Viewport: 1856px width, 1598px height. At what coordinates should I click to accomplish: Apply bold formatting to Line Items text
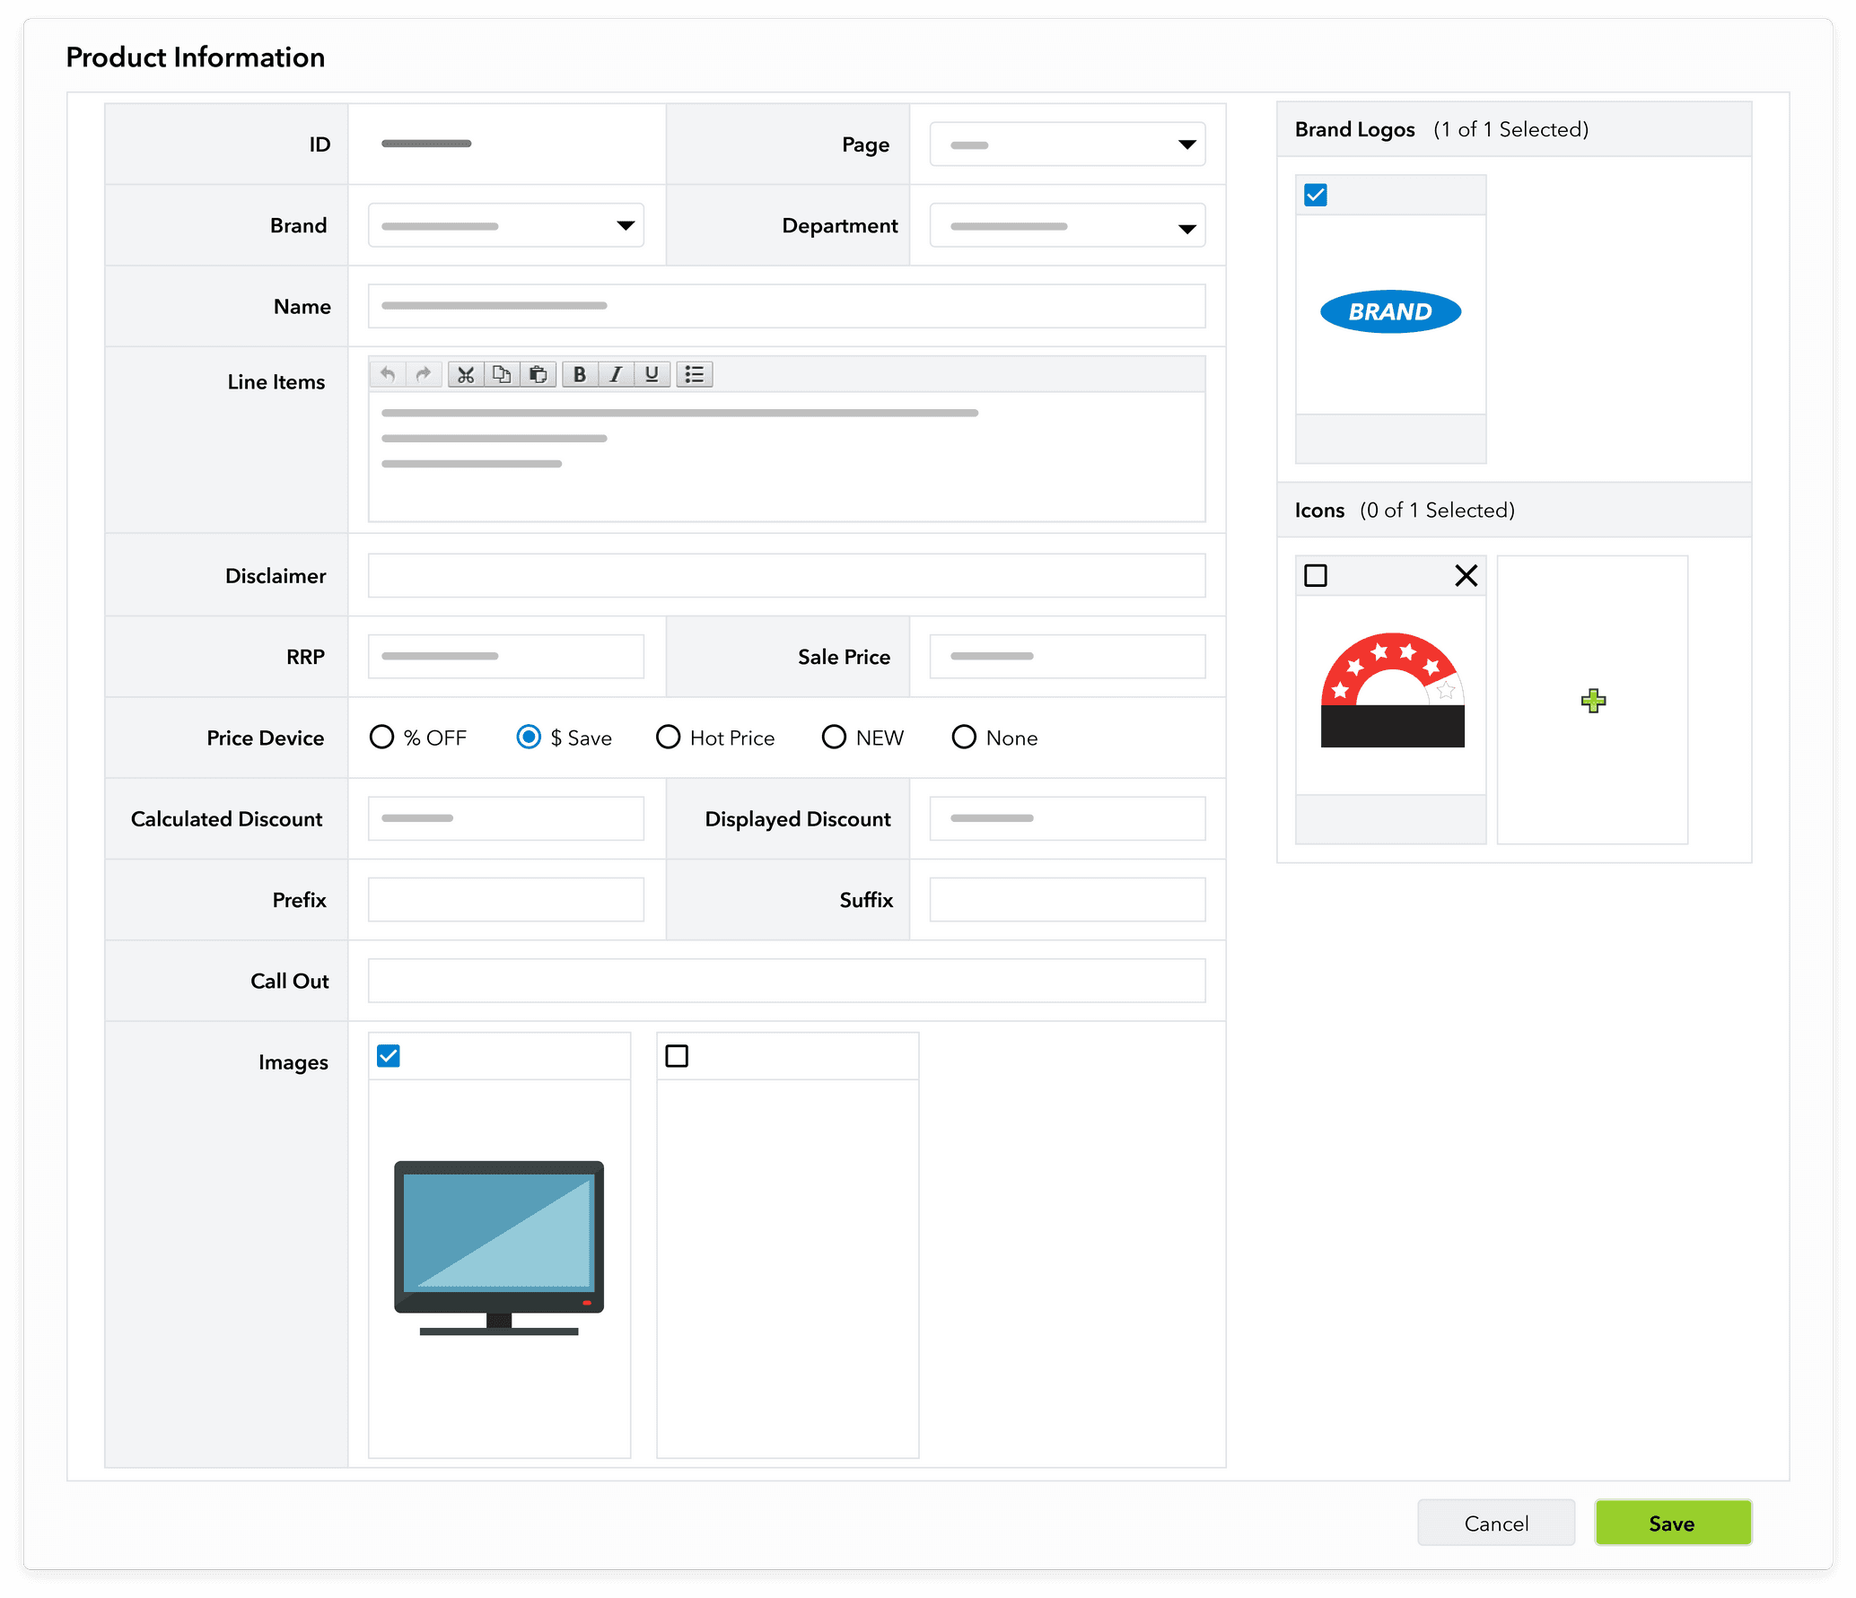[x=580, y=374]
